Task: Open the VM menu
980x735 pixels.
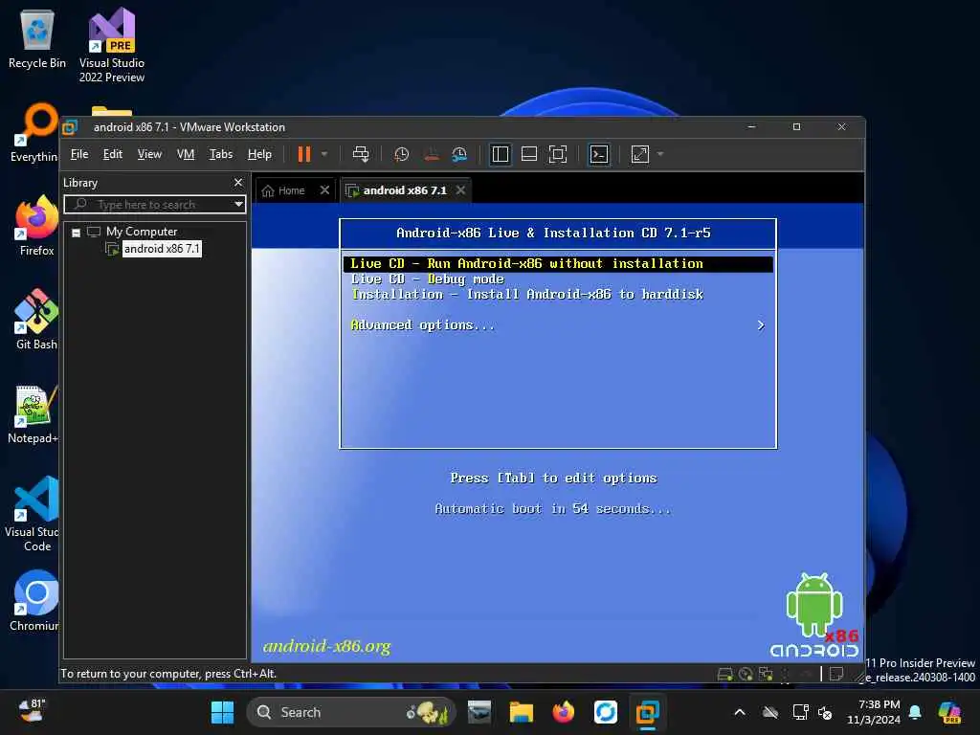Action: [186, 154]
